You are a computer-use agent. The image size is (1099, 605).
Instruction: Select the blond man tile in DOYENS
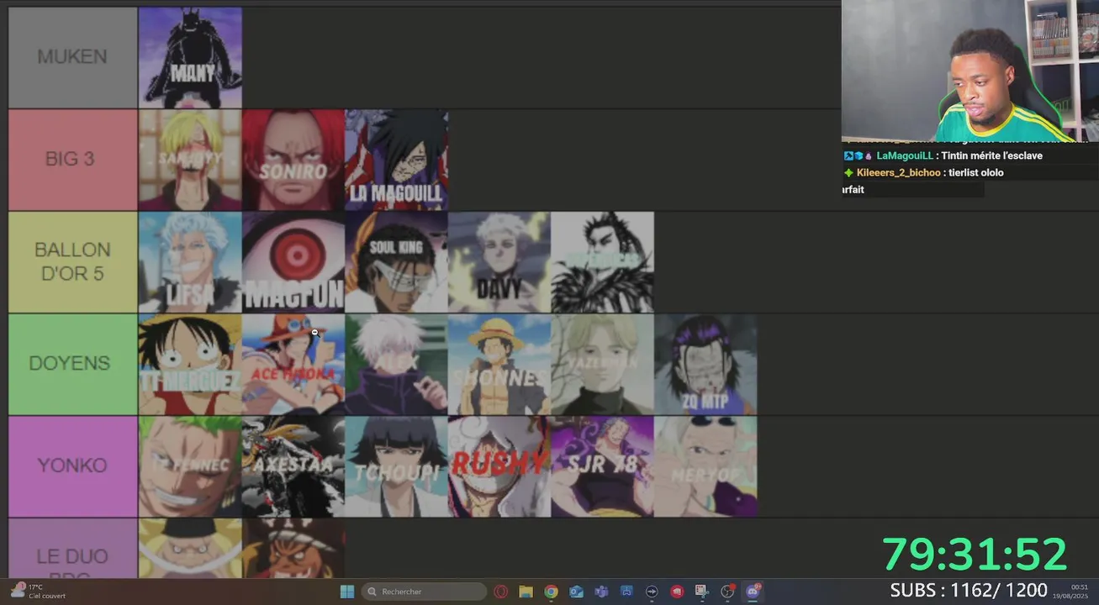click(603, 365)
